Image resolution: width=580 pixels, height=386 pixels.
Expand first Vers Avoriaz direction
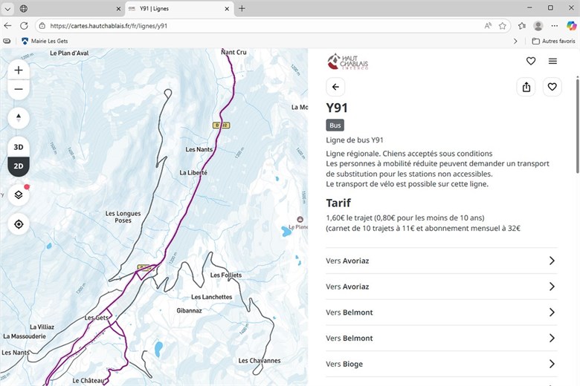pos(442,261)
